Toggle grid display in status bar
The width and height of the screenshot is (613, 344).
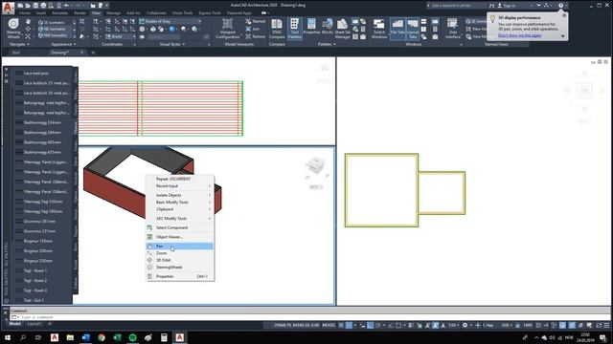pyautogui.click(x=341, y=325)
